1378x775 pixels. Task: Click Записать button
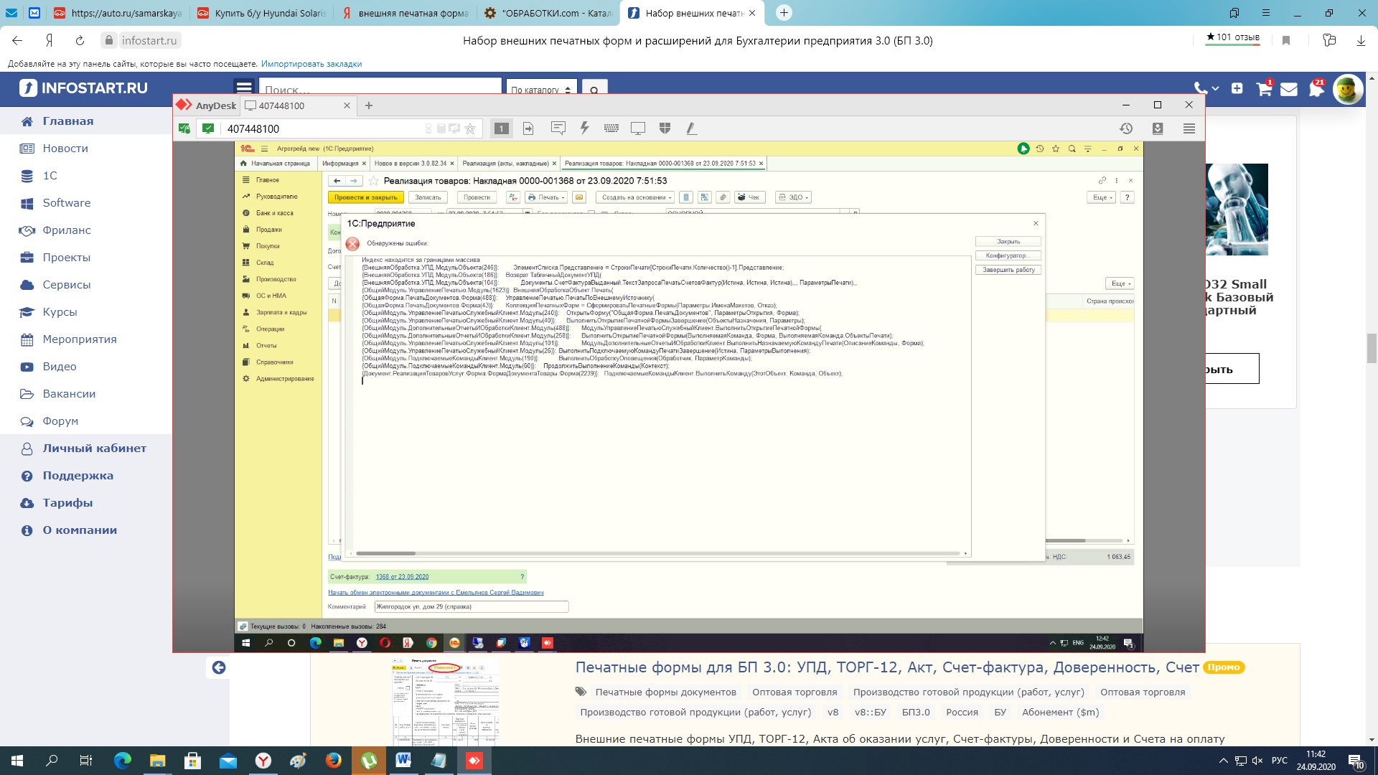[x=428, y=197]
